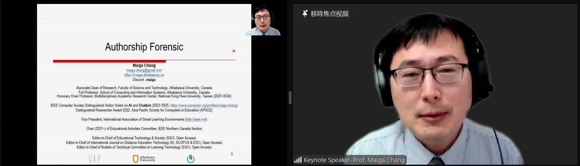
Task: Click the teal circular DNA logo
Action: coord(190,159)
